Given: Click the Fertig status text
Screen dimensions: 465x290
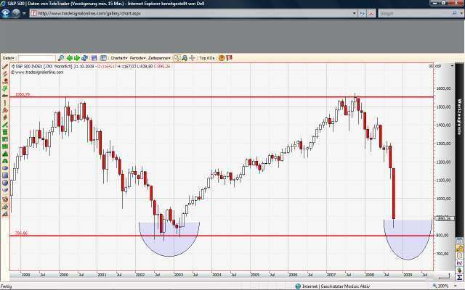Looking at the screenshot, I should (x=7, y=286).
